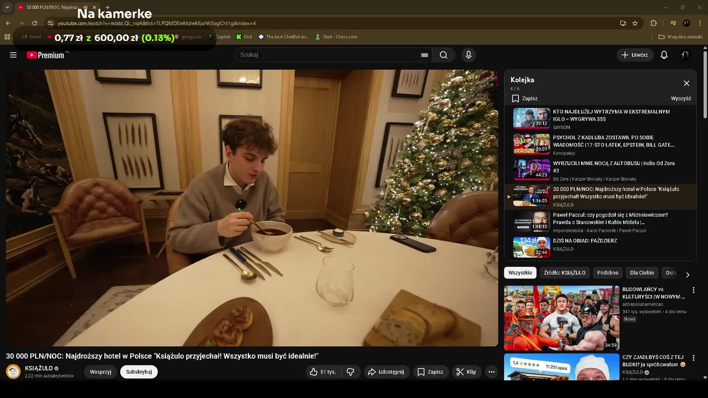Open Wszystkie zakładki bookmarks folder

680,37
